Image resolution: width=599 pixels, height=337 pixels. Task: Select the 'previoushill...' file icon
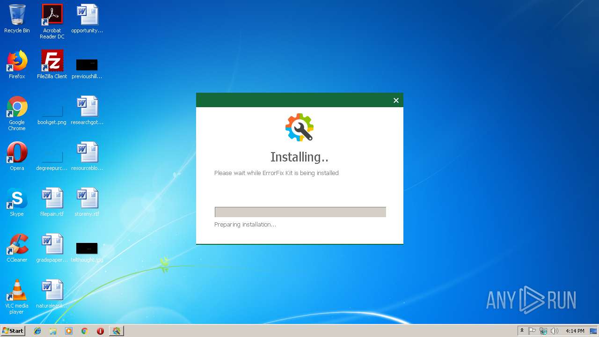pyautogui.click(x=87, y=68)
